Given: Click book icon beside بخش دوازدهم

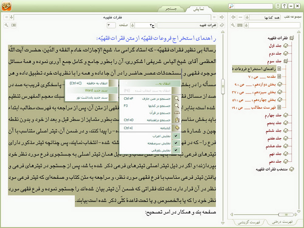Looking at the screenshot, I should tap(280, 84).
